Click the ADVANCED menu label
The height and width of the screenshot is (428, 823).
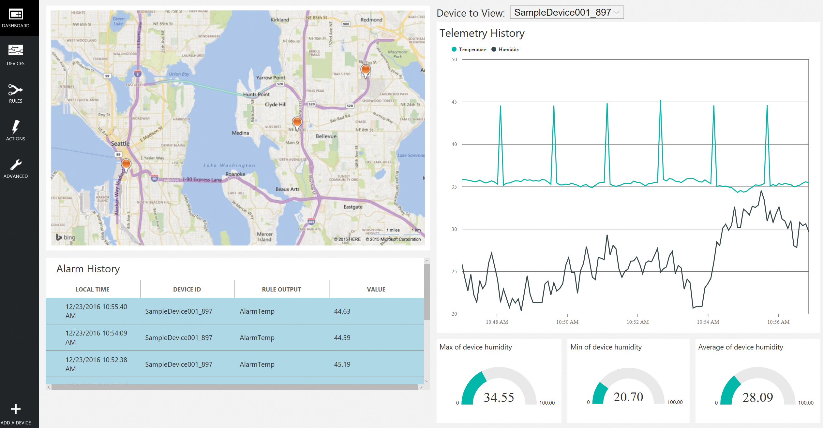tap(16, 176)
